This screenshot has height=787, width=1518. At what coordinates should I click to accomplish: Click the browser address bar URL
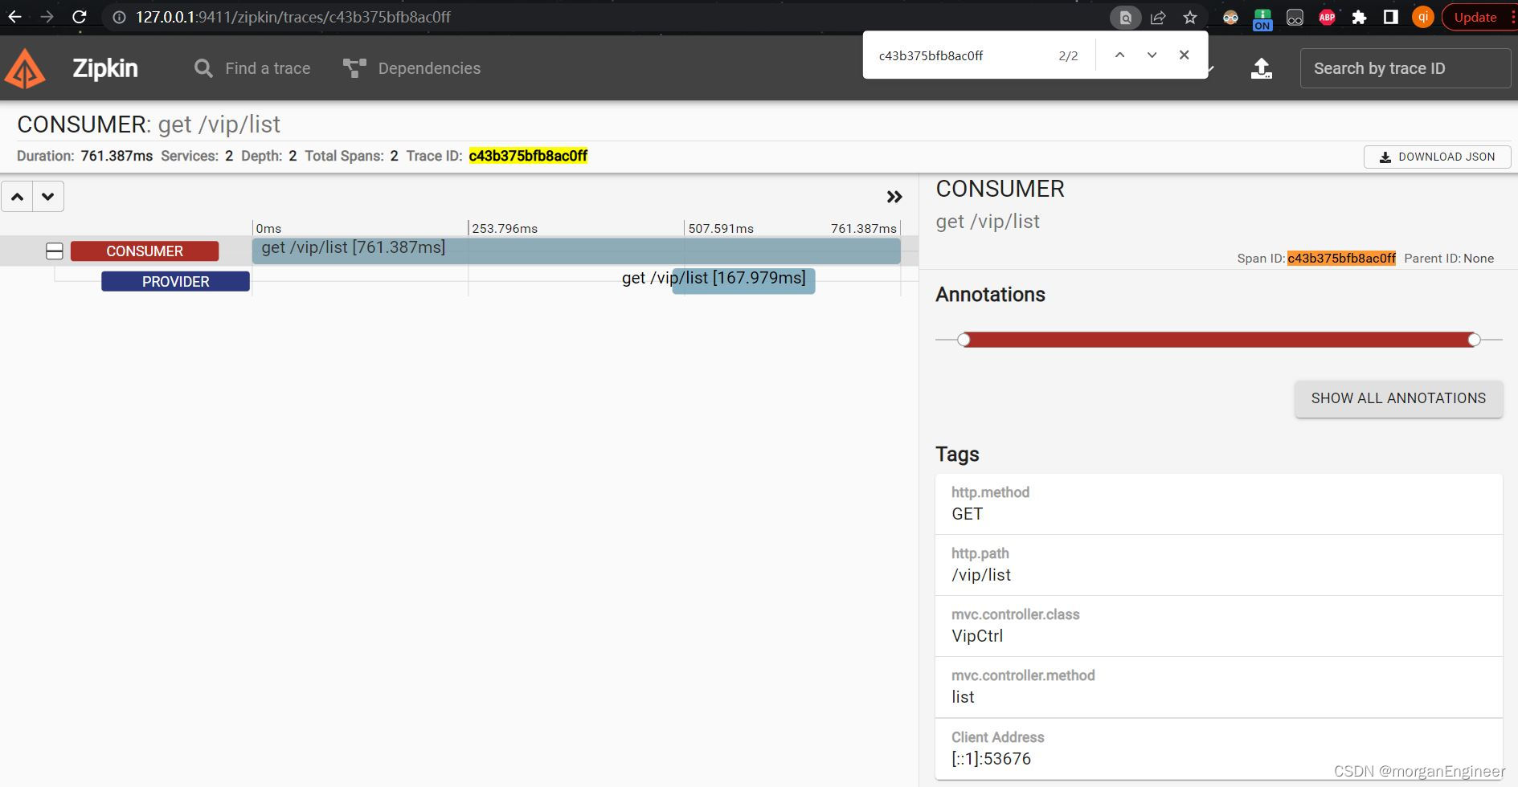293,17
